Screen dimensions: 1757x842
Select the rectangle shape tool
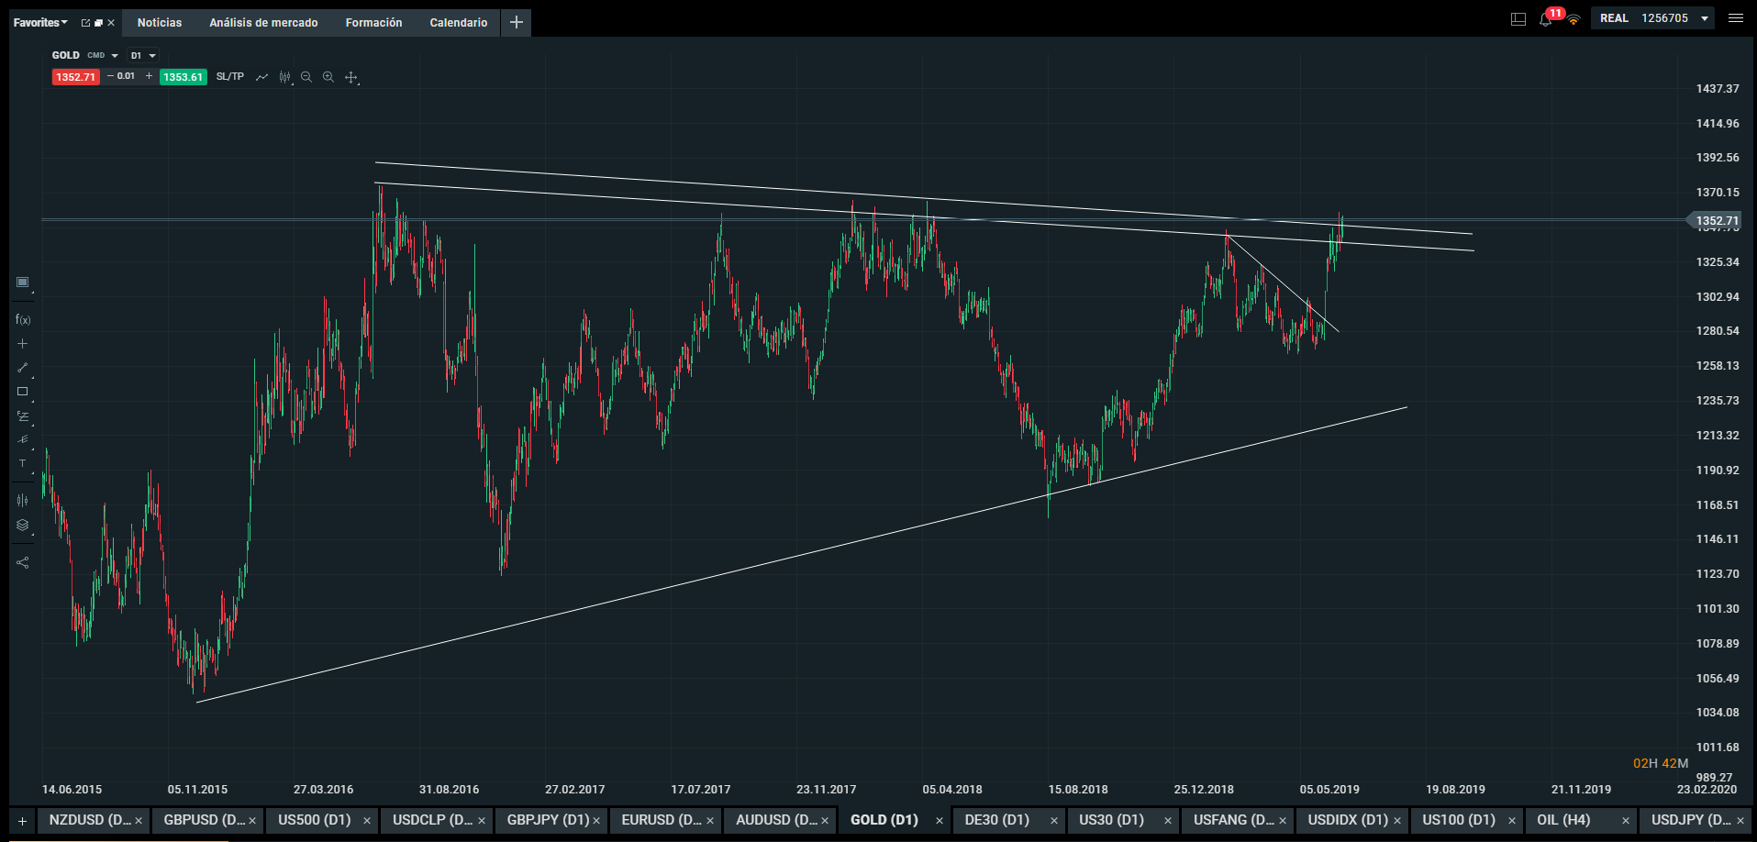(x=23, y=392)
